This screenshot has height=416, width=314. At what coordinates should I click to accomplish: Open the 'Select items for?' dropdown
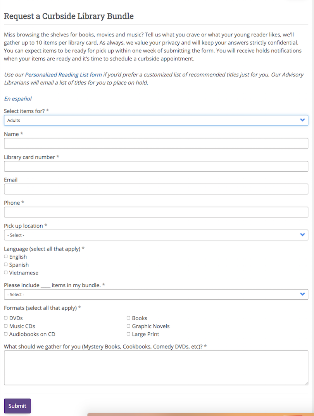(x=156, y=120)
